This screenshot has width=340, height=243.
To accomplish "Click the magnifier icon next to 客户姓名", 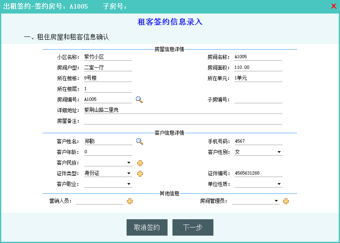I will coord(139,141).
